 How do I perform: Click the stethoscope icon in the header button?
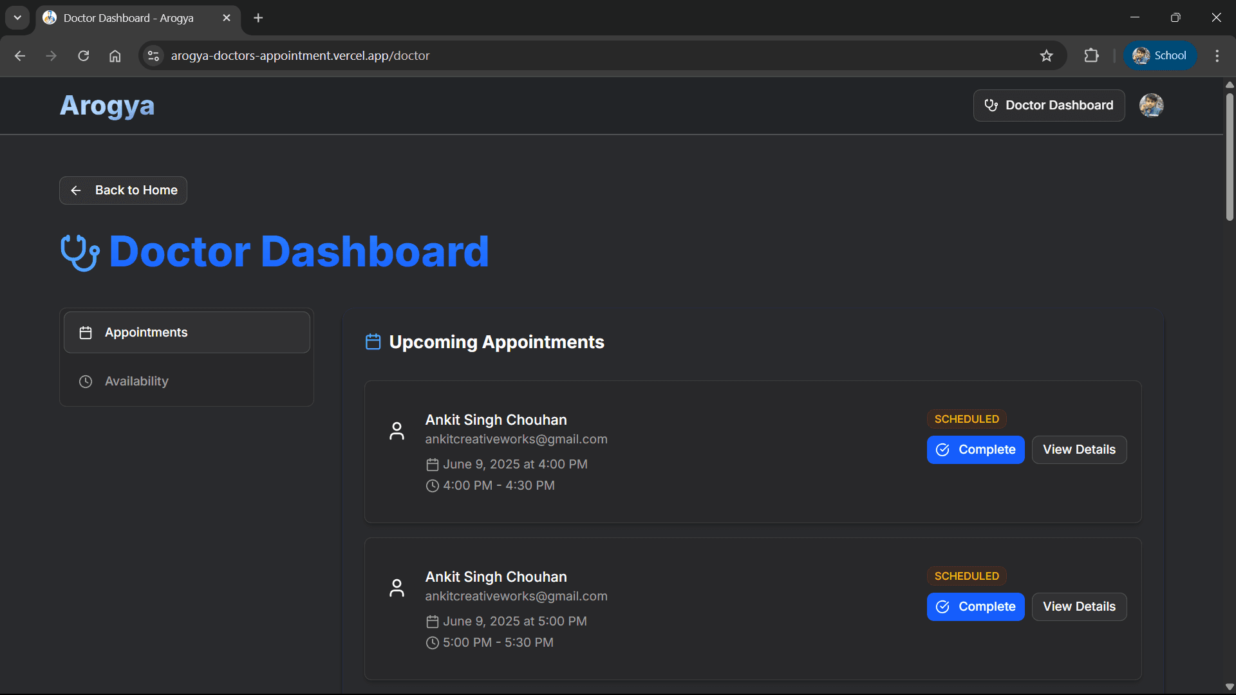[991, 105]
